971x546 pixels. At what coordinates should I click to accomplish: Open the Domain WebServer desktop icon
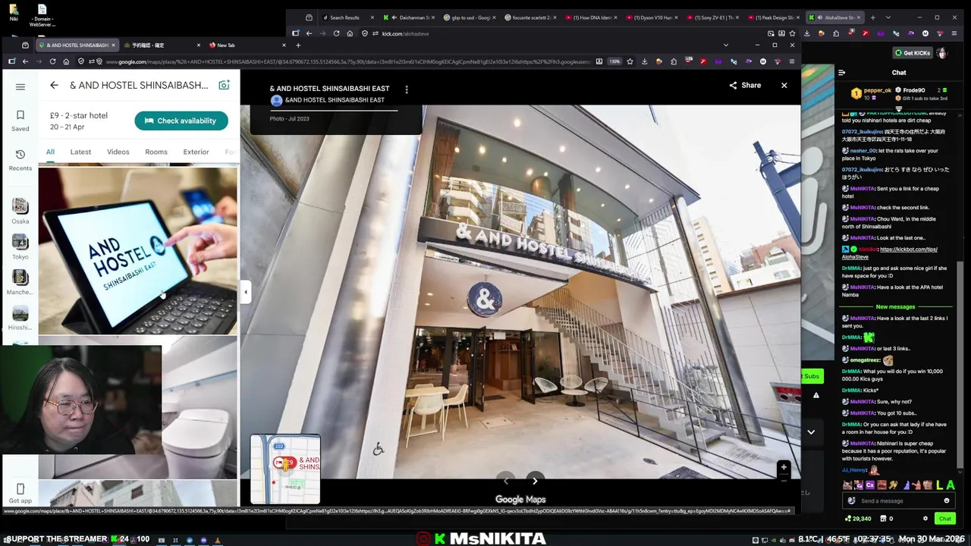(42, 15)
